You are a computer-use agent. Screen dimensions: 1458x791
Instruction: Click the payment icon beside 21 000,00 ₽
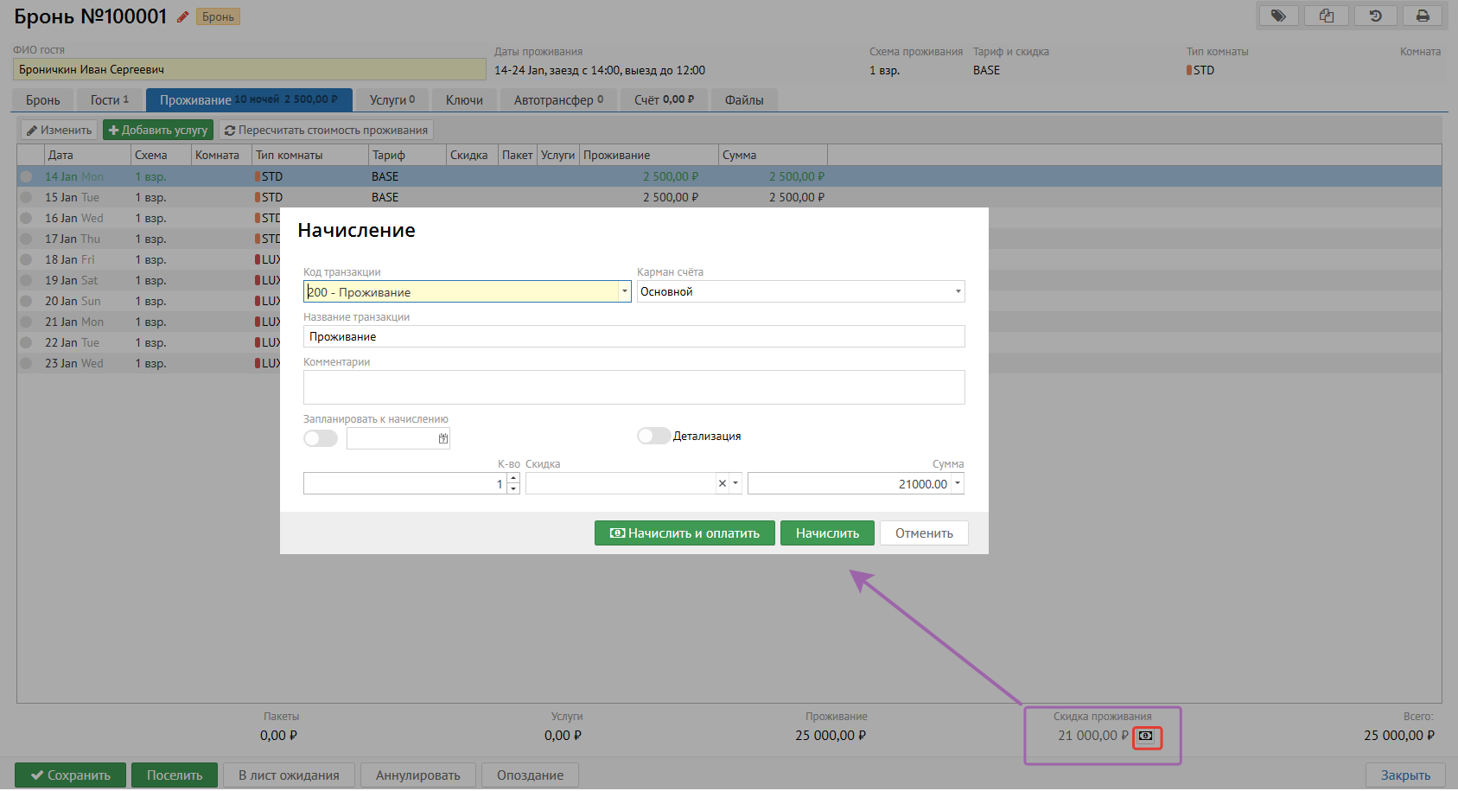(x=1146, y=737)
